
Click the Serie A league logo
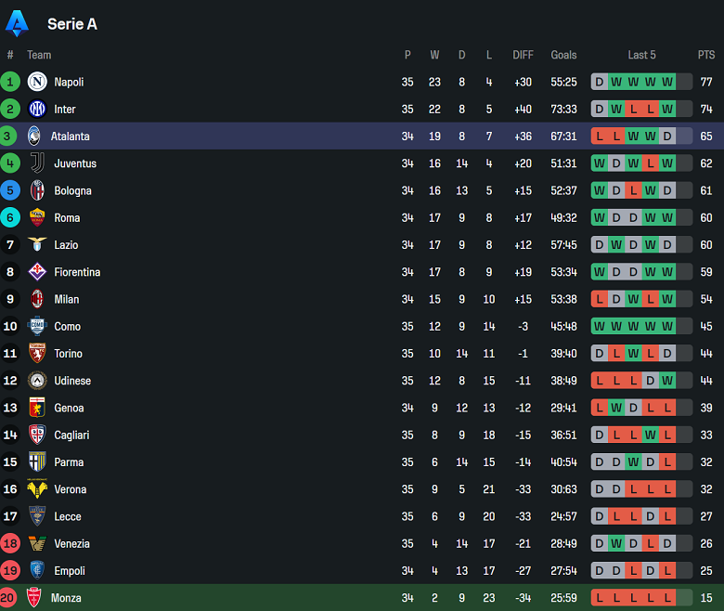[17, 23]
